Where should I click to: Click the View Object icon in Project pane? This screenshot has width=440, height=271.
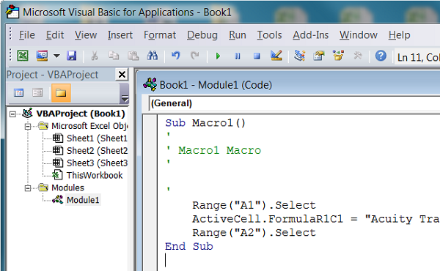[x=37, y=93]
